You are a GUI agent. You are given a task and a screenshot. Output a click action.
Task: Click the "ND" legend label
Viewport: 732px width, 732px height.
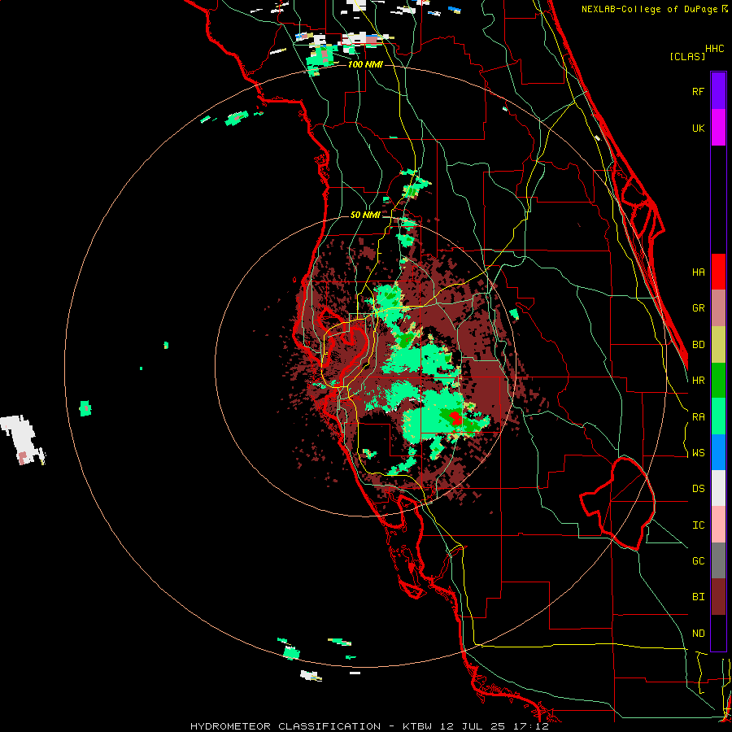click(698, 634)
